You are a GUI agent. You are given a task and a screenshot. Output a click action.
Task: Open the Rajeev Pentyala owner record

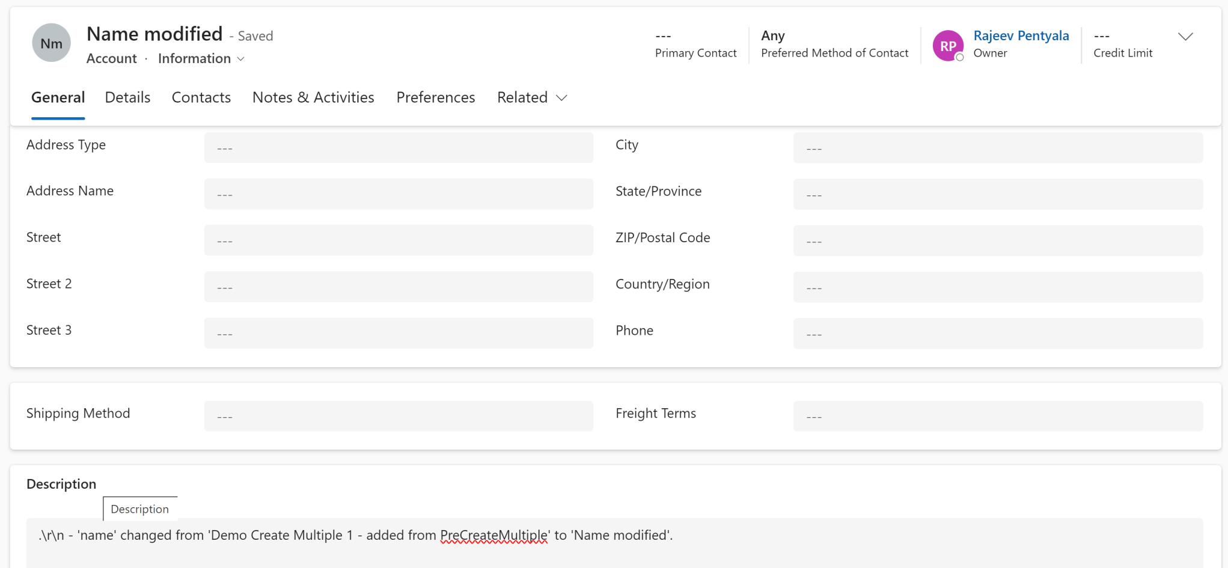tap(1021, 35)
